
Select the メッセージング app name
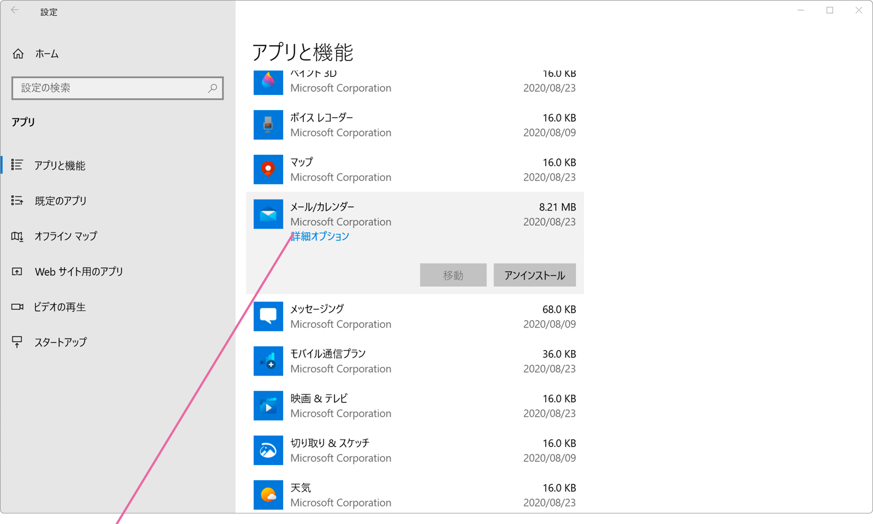tap(317, 309)
